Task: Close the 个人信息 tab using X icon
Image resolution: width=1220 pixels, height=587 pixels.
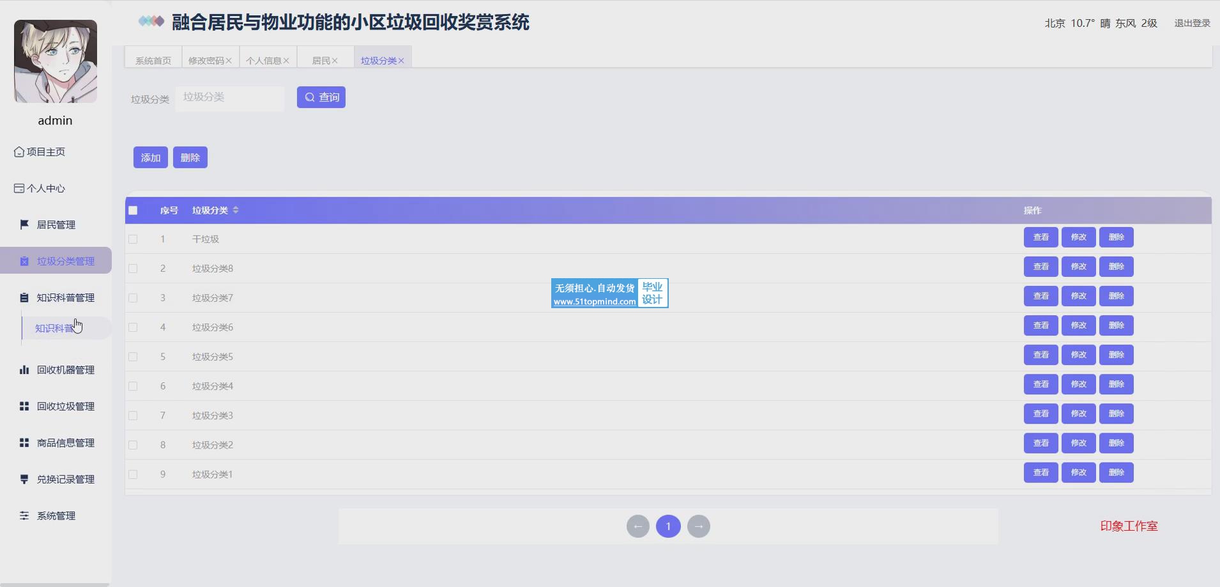Action: 286,61
